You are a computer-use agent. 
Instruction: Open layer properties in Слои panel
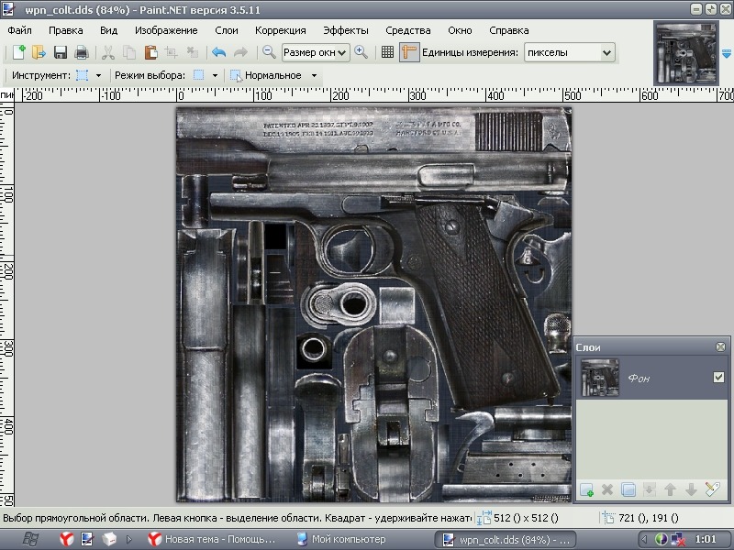(712, 490)
